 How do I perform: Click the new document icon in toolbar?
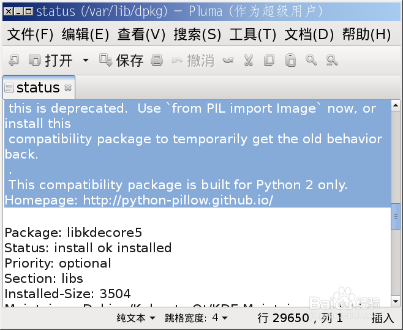click(x=13, y=61)
